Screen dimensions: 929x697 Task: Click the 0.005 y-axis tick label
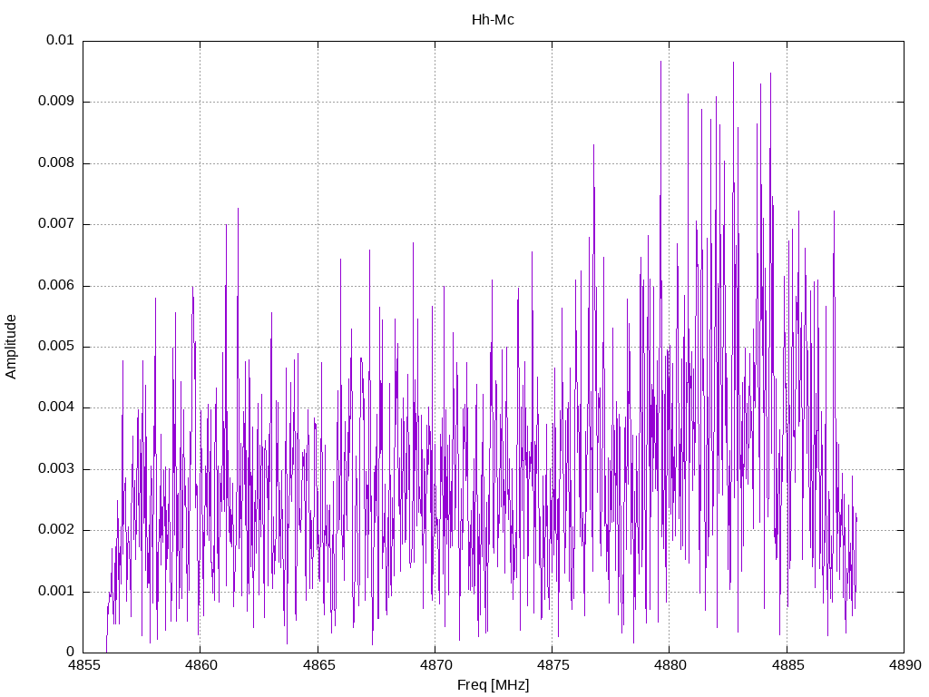coord(55,346)
